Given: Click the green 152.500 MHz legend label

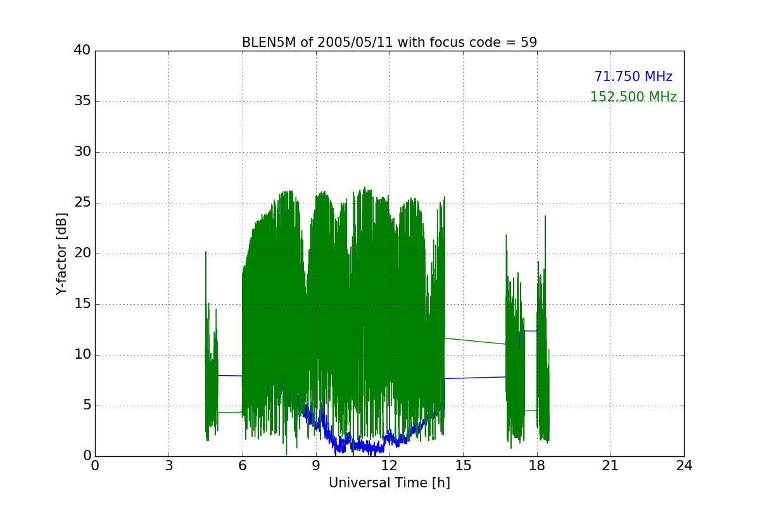Looking at the screenshot, I should pyautogui.click(x=633, y=97).
